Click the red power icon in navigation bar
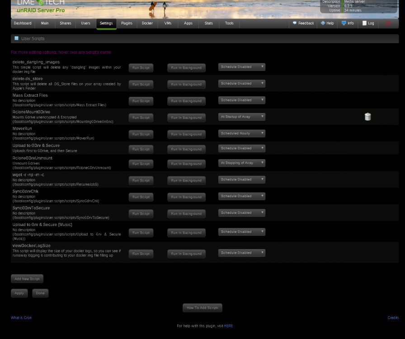 (388, 23)
